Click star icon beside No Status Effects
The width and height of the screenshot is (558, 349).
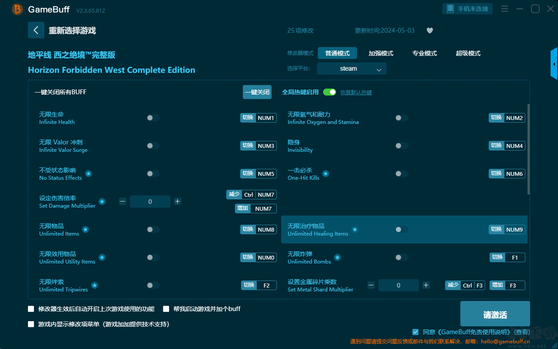88,174
